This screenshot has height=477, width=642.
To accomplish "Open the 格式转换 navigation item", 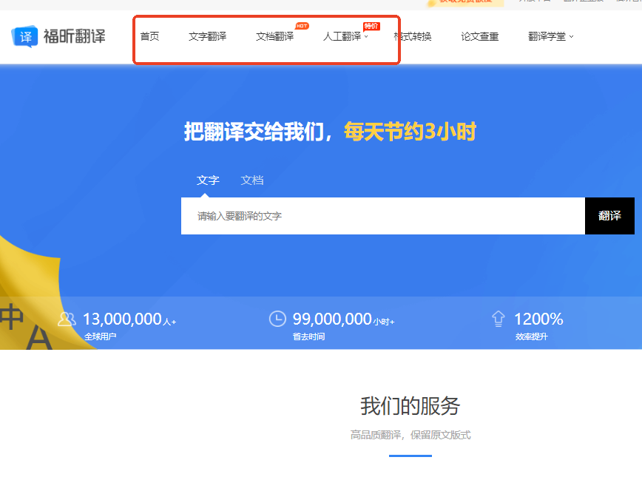I will (413, 36).
